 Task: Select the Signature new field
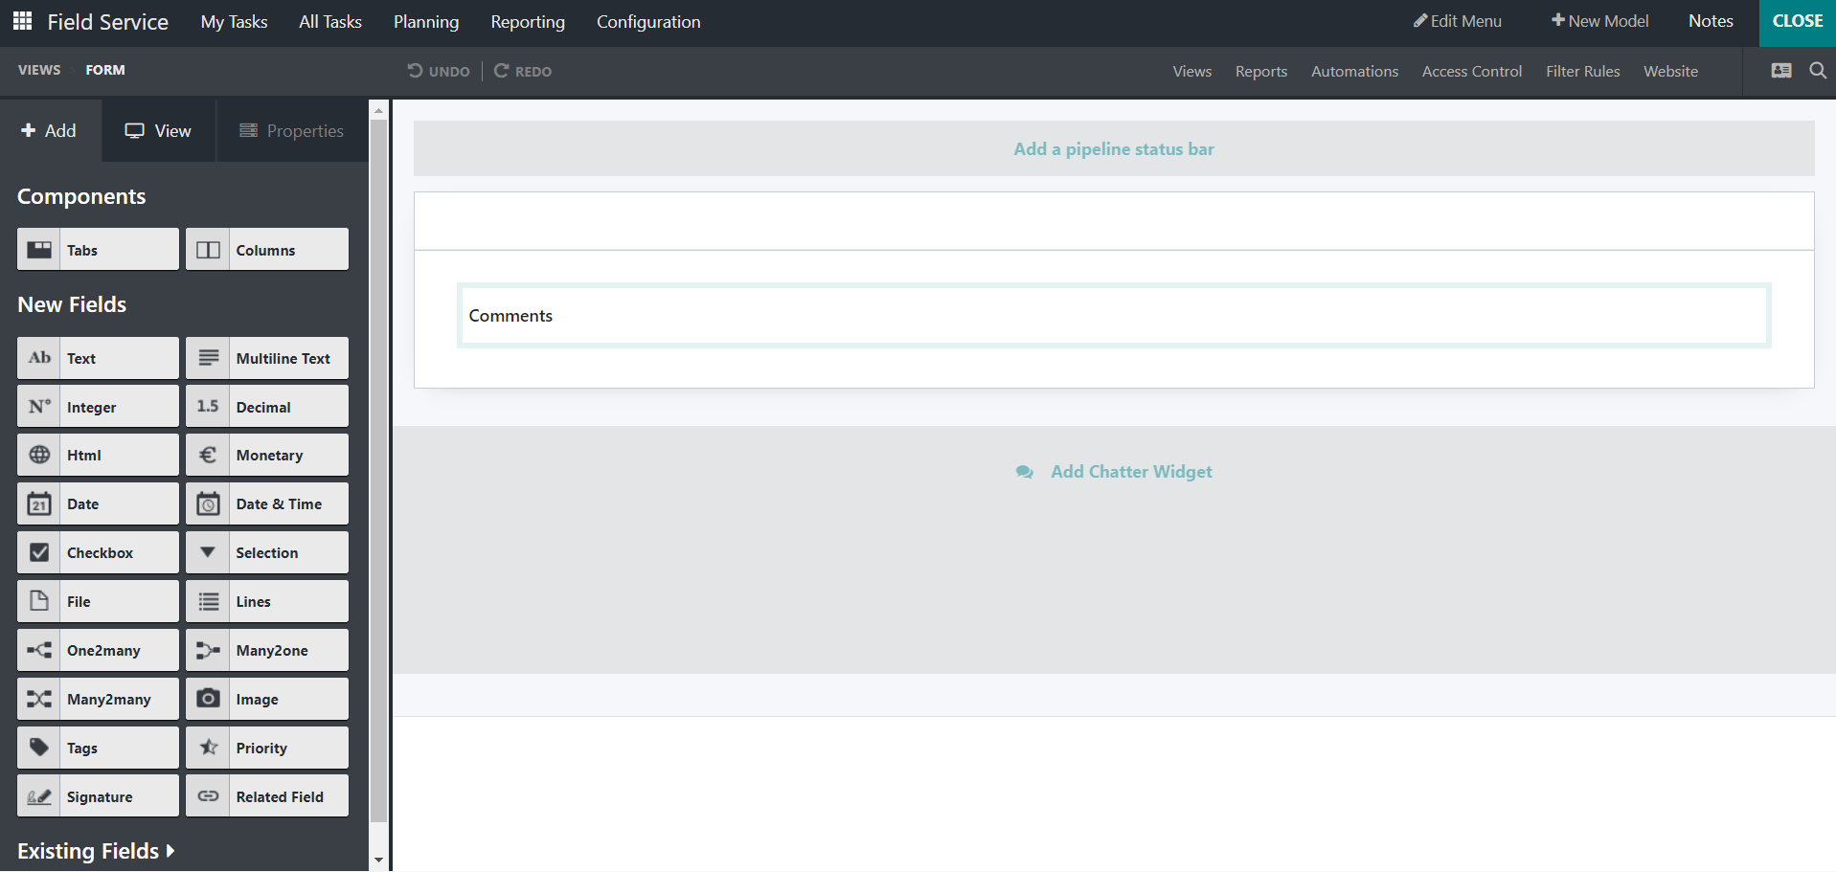coord(98,797)
